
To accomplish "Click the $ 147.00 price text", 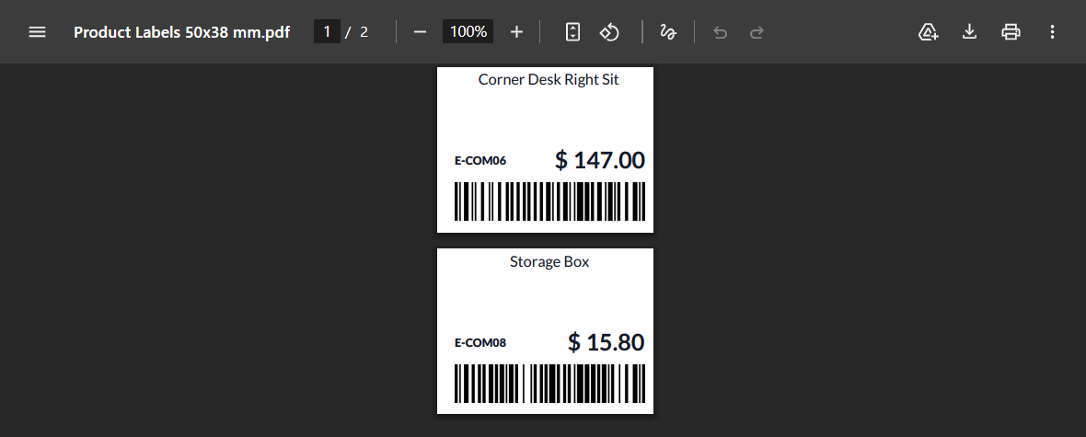I will pyautogui.click(x=599, y=161).
